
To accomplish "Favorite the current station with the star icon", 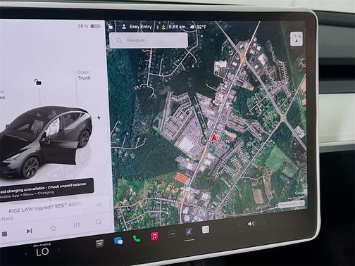I will click(54, 228).
